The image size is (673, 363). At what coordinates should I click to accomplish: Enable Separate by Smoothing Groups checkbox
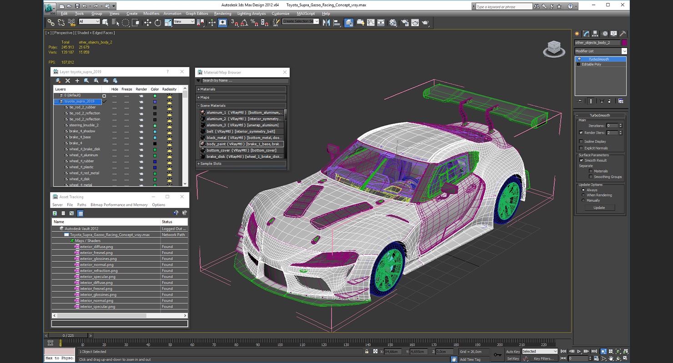(x=591, y=177)
